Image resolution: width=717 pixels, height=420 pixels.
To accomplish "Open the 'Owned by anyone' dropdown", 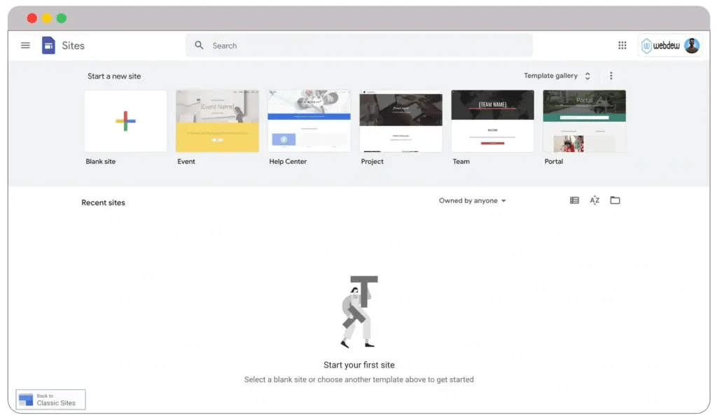I will (472, 201).
